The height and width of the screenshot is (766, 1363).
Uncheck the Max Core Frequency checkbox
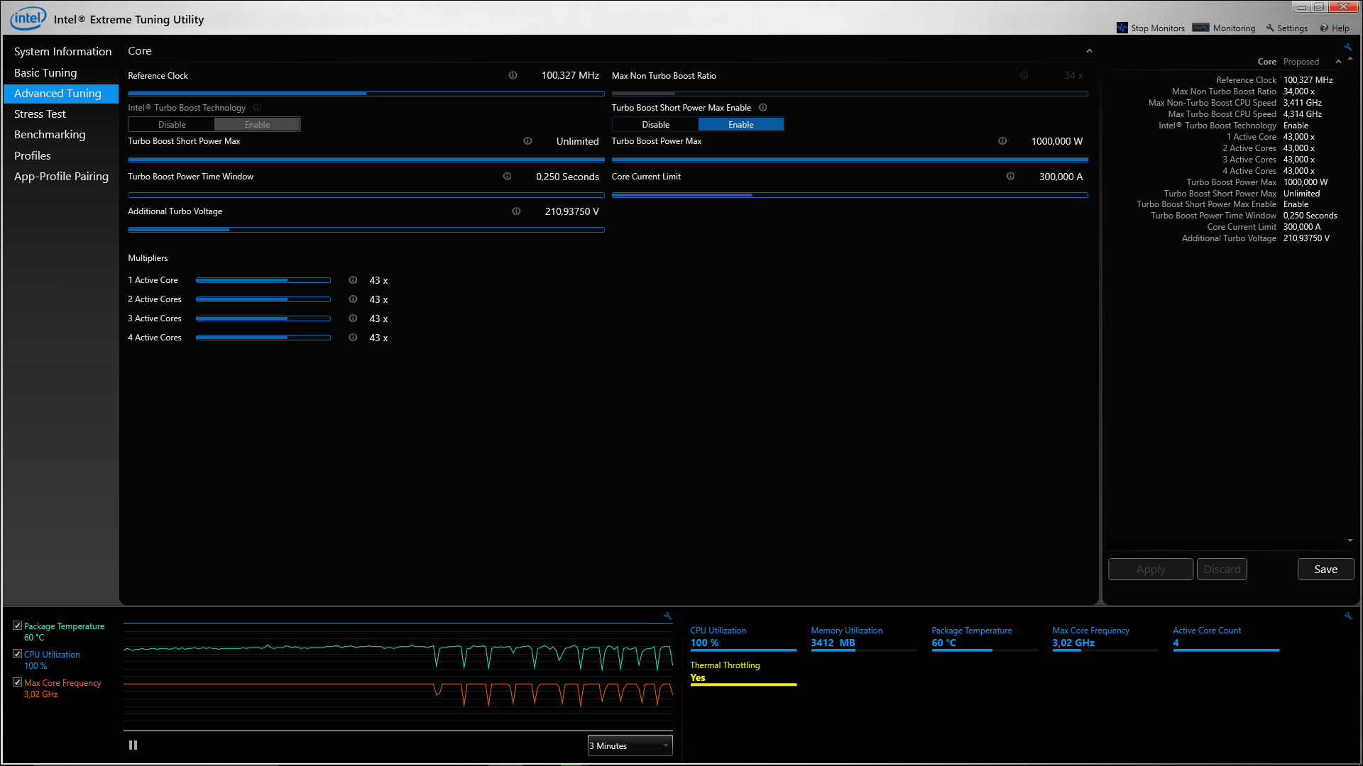click(18, 682)
